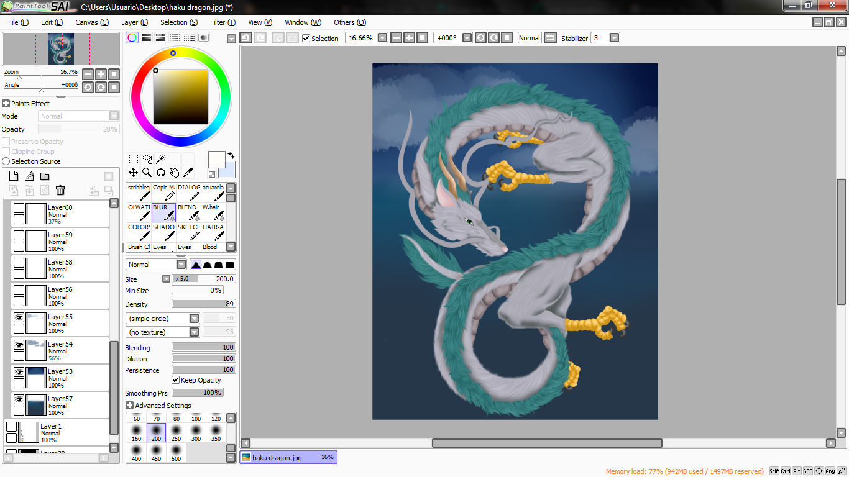Image resolution: width=849 pixels, height=477 pixels.
Task: Hide Layer54 using its eye icon
Action: (x=19, y=344)
